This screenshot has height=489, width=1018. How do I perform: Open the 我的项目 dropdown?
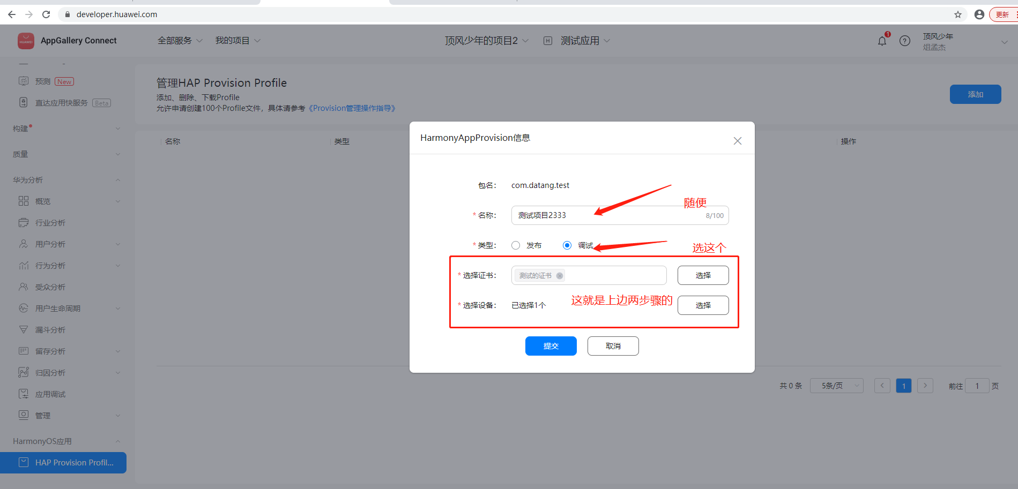point(238,41)
